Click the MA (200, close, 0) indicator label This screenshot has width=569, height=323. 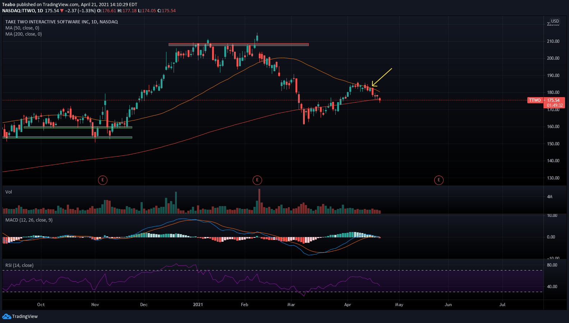tap(23, 34)
